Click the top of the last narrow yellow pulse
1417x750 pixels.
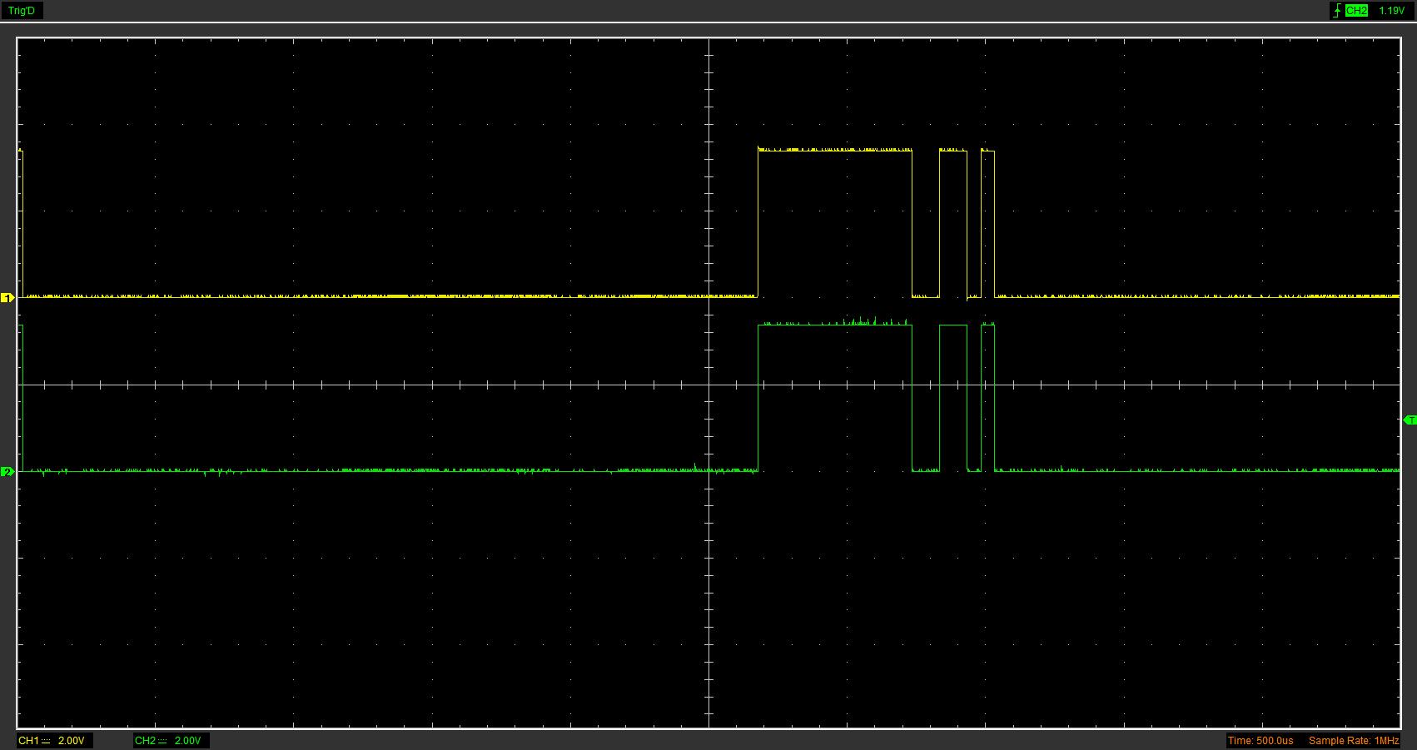[988, 151]
